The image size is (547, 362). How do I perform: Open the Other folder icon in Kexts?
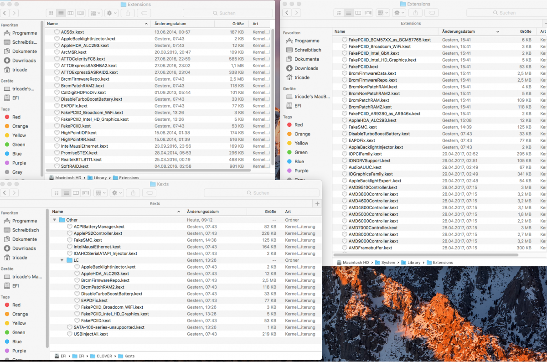pyautogui.click(x=62, y=220)
